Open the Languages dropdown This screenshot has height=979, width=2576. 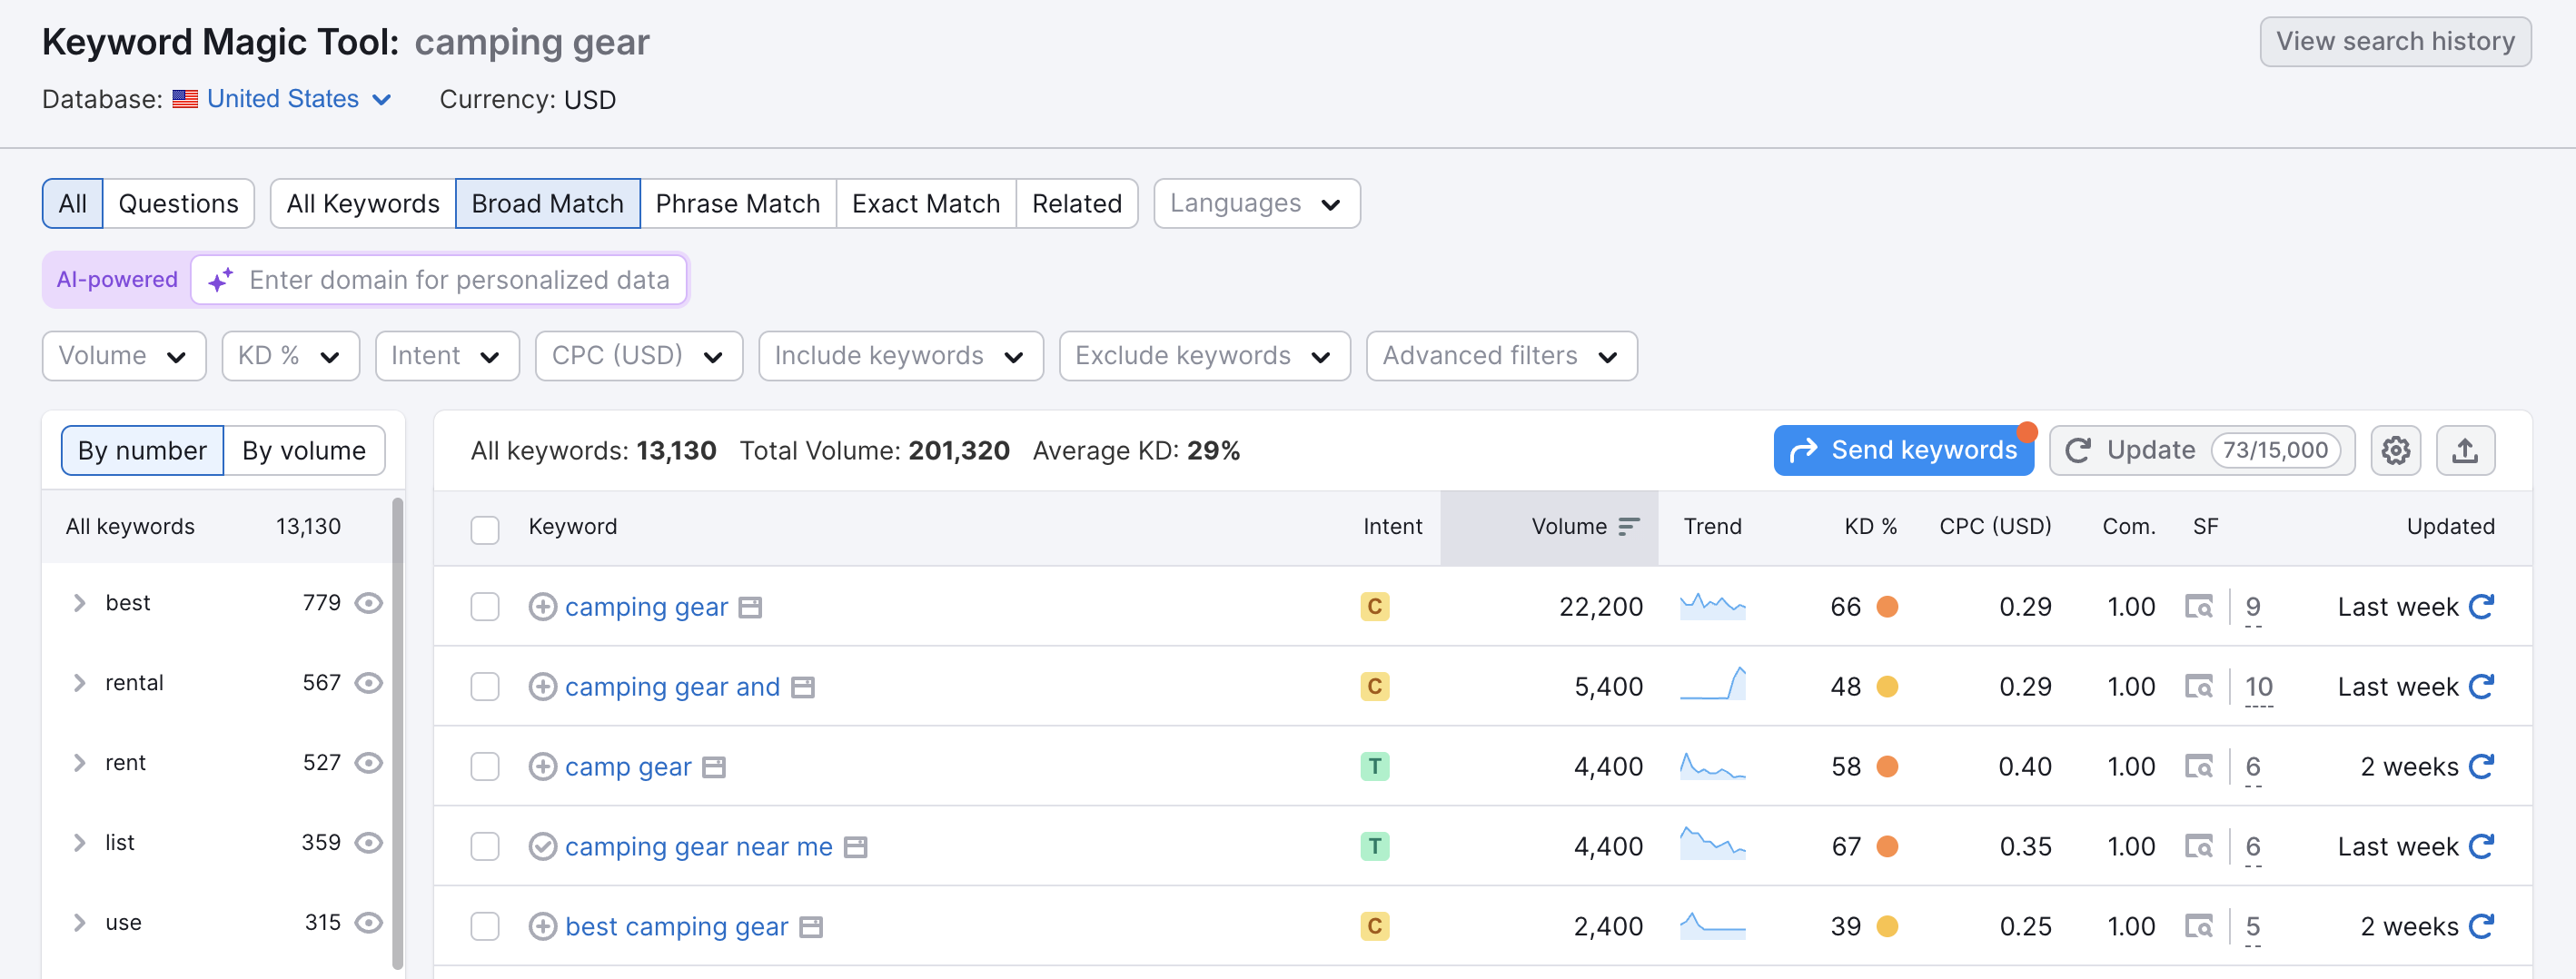tap(1256, 203)
